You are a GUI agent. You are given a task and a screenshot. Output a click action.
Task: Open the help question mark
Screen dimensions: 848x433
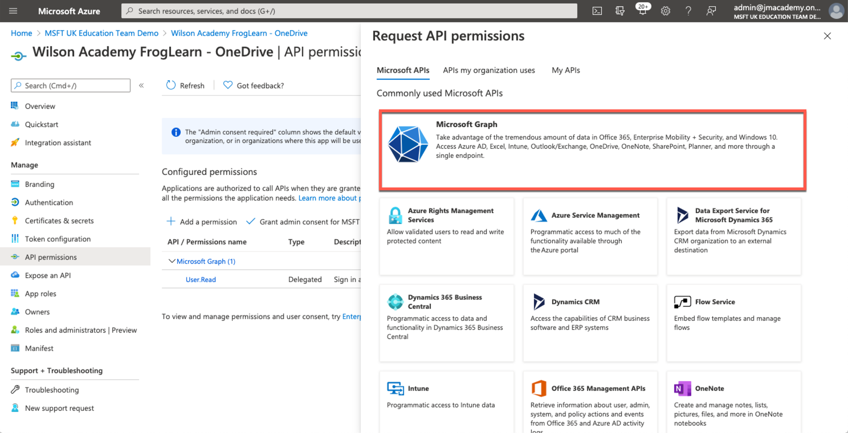[x=688, y=11]
